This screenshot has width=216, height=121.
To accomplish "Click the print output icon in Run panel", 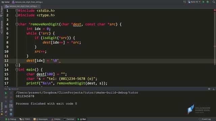I will click(x=11, y=110).
